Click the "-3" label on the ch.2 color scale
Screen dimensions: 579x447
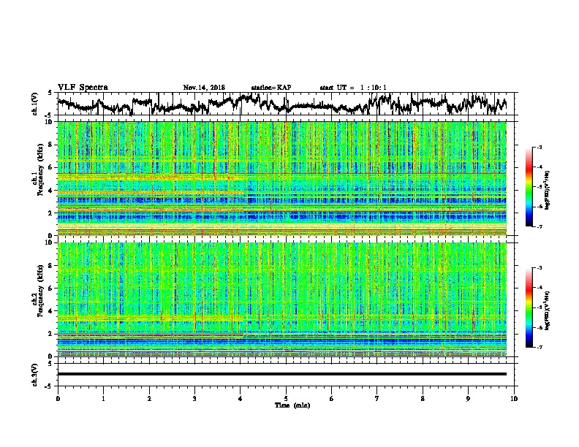click(540, 268)
